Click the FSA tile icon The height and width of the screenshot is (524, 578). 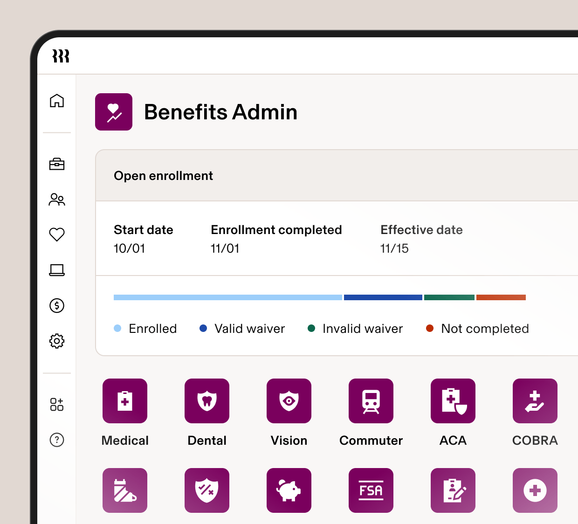371,490
